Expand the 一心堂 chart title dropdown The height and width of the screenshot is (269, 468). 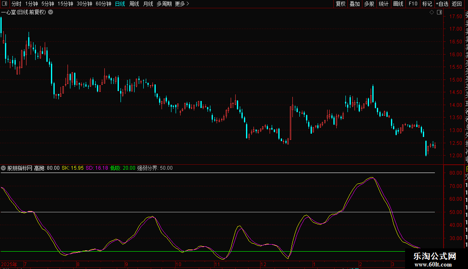pos(51,12)
